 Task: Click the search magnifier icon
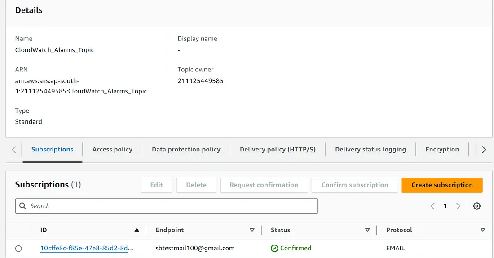[x=22, y=206]
